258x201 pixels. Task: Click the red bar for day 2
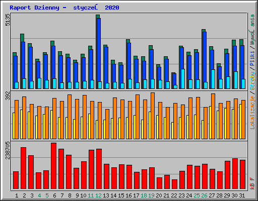pos(24,168)
